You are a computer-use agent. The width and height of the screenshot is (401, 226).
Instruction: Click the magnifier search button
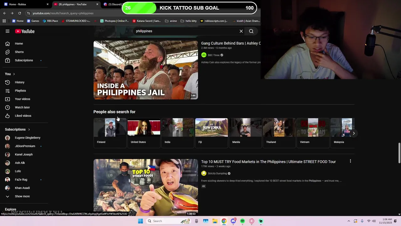pyautogui.click(x=251, y=31)
